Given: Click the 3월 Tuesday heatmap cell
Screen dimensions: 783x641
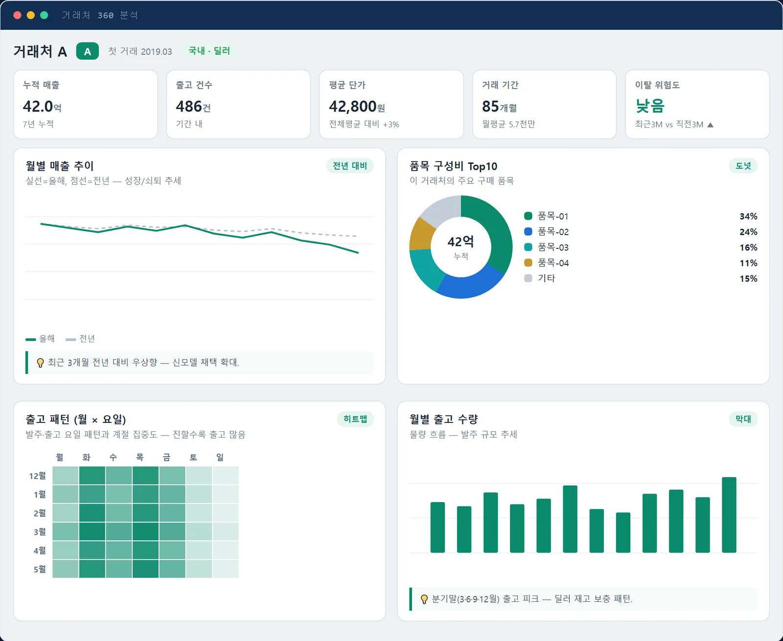Looking at the screenshot, I should (x=92, y=532).
